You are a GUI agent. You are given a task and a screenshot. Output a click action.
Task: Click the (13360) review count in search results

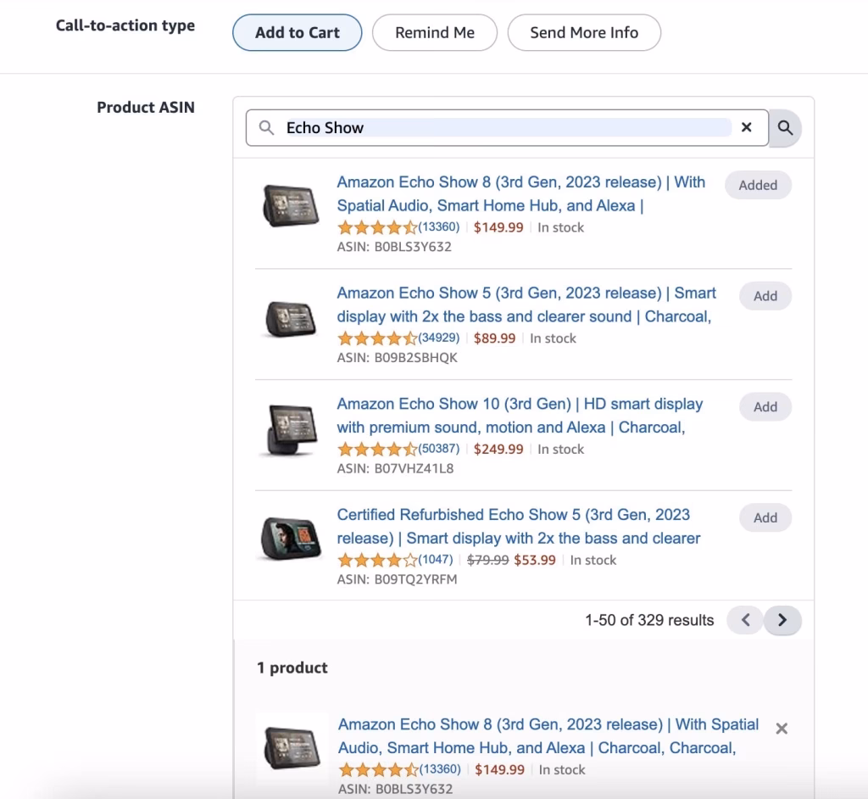[x=439, y=227]
